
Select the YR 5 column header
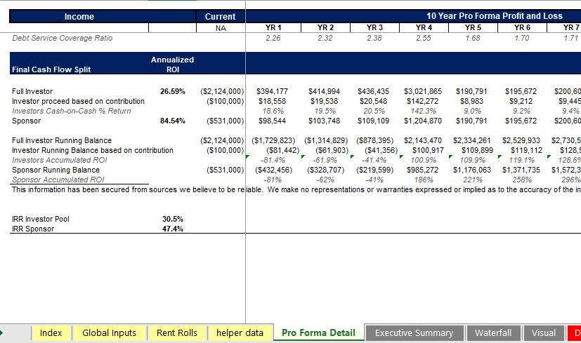pos(473,28)
